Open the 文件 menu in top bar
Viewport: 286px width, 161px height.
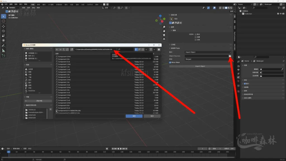coord(6,4)
